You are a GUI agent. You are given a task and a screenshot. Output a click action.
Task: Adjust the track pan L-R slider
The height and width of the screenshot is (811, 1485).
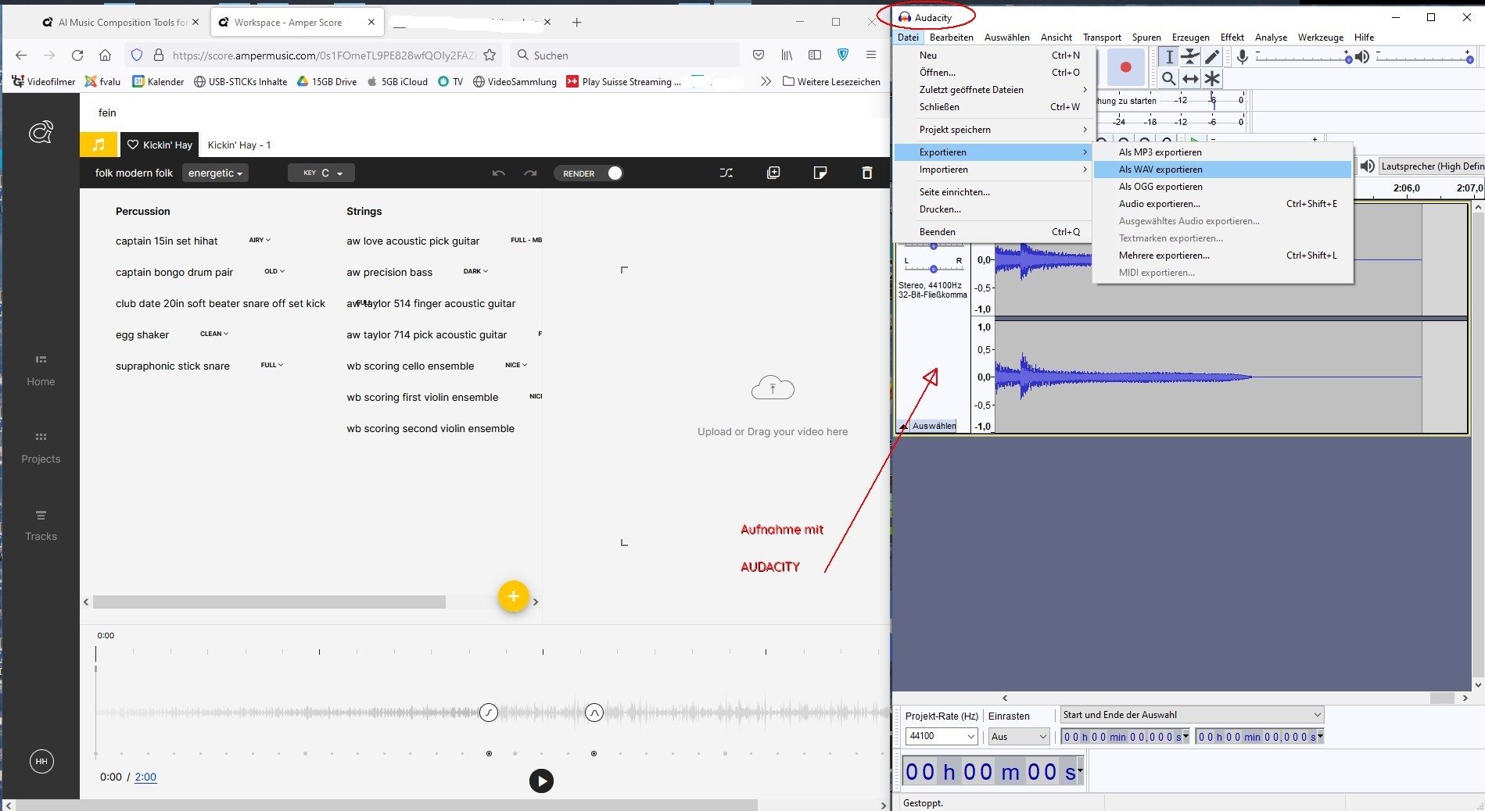point(933,266)
